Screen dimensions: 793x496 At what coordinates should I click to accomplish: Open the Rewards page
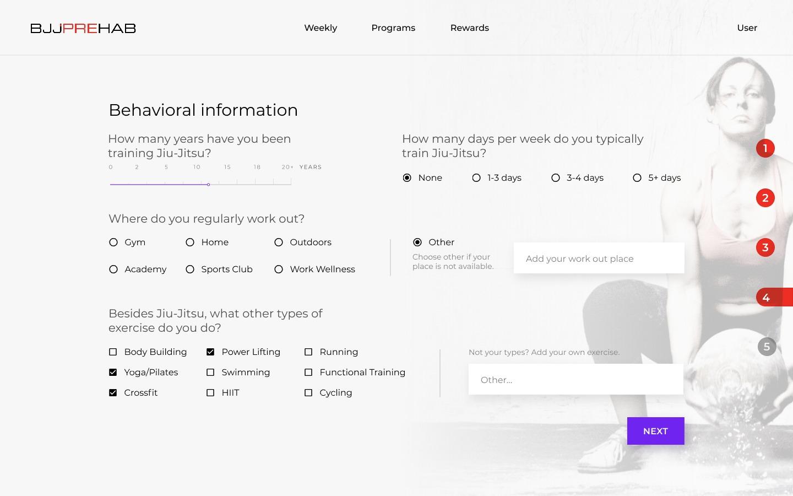click(469, 28)
